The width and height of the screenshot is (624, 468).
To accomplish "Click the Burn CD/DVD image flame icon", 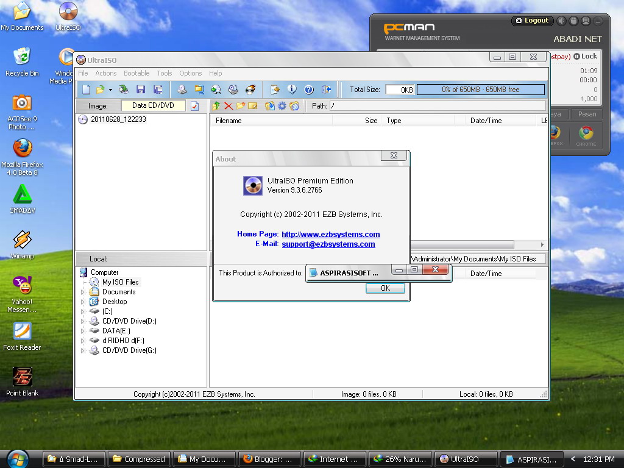I will [x=250, y=90].
